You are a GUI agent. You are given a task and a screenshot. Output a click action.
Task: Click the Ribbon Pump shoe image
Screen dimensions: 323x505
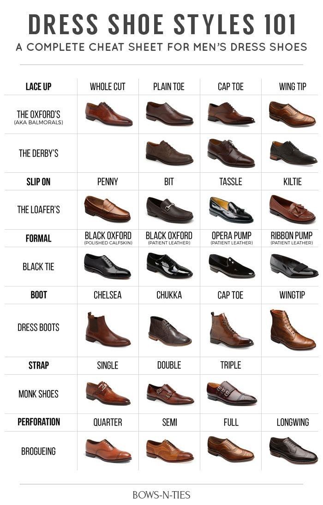294,266
